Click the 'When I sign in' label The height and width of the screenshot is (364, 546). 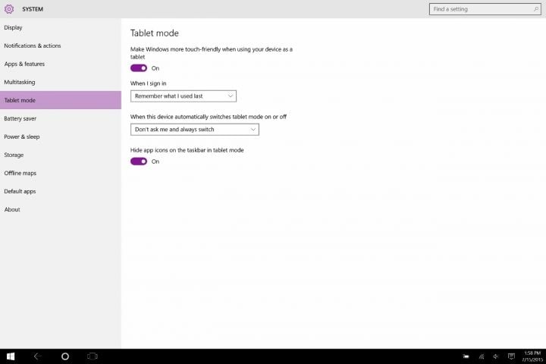149,83
